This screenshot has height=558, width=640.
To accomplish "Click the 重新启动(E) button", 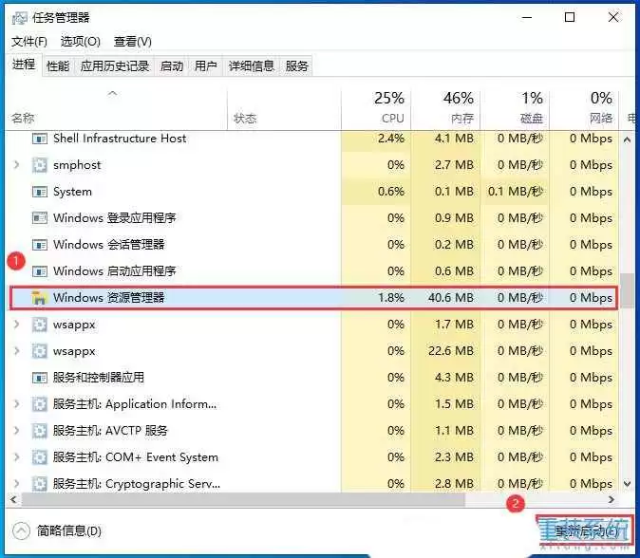I will [x=585, y=530].
